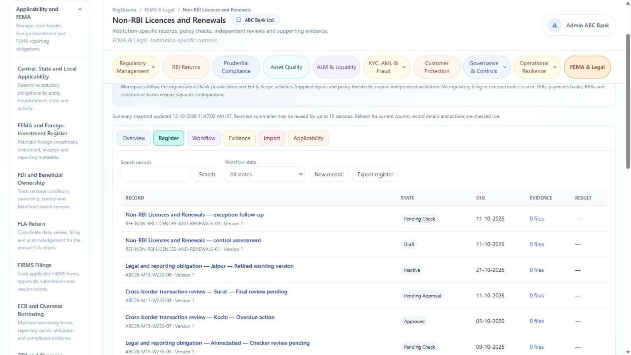Open FIRMS Filings sidebar item
The image size is (631, 355).
[49, 277]
